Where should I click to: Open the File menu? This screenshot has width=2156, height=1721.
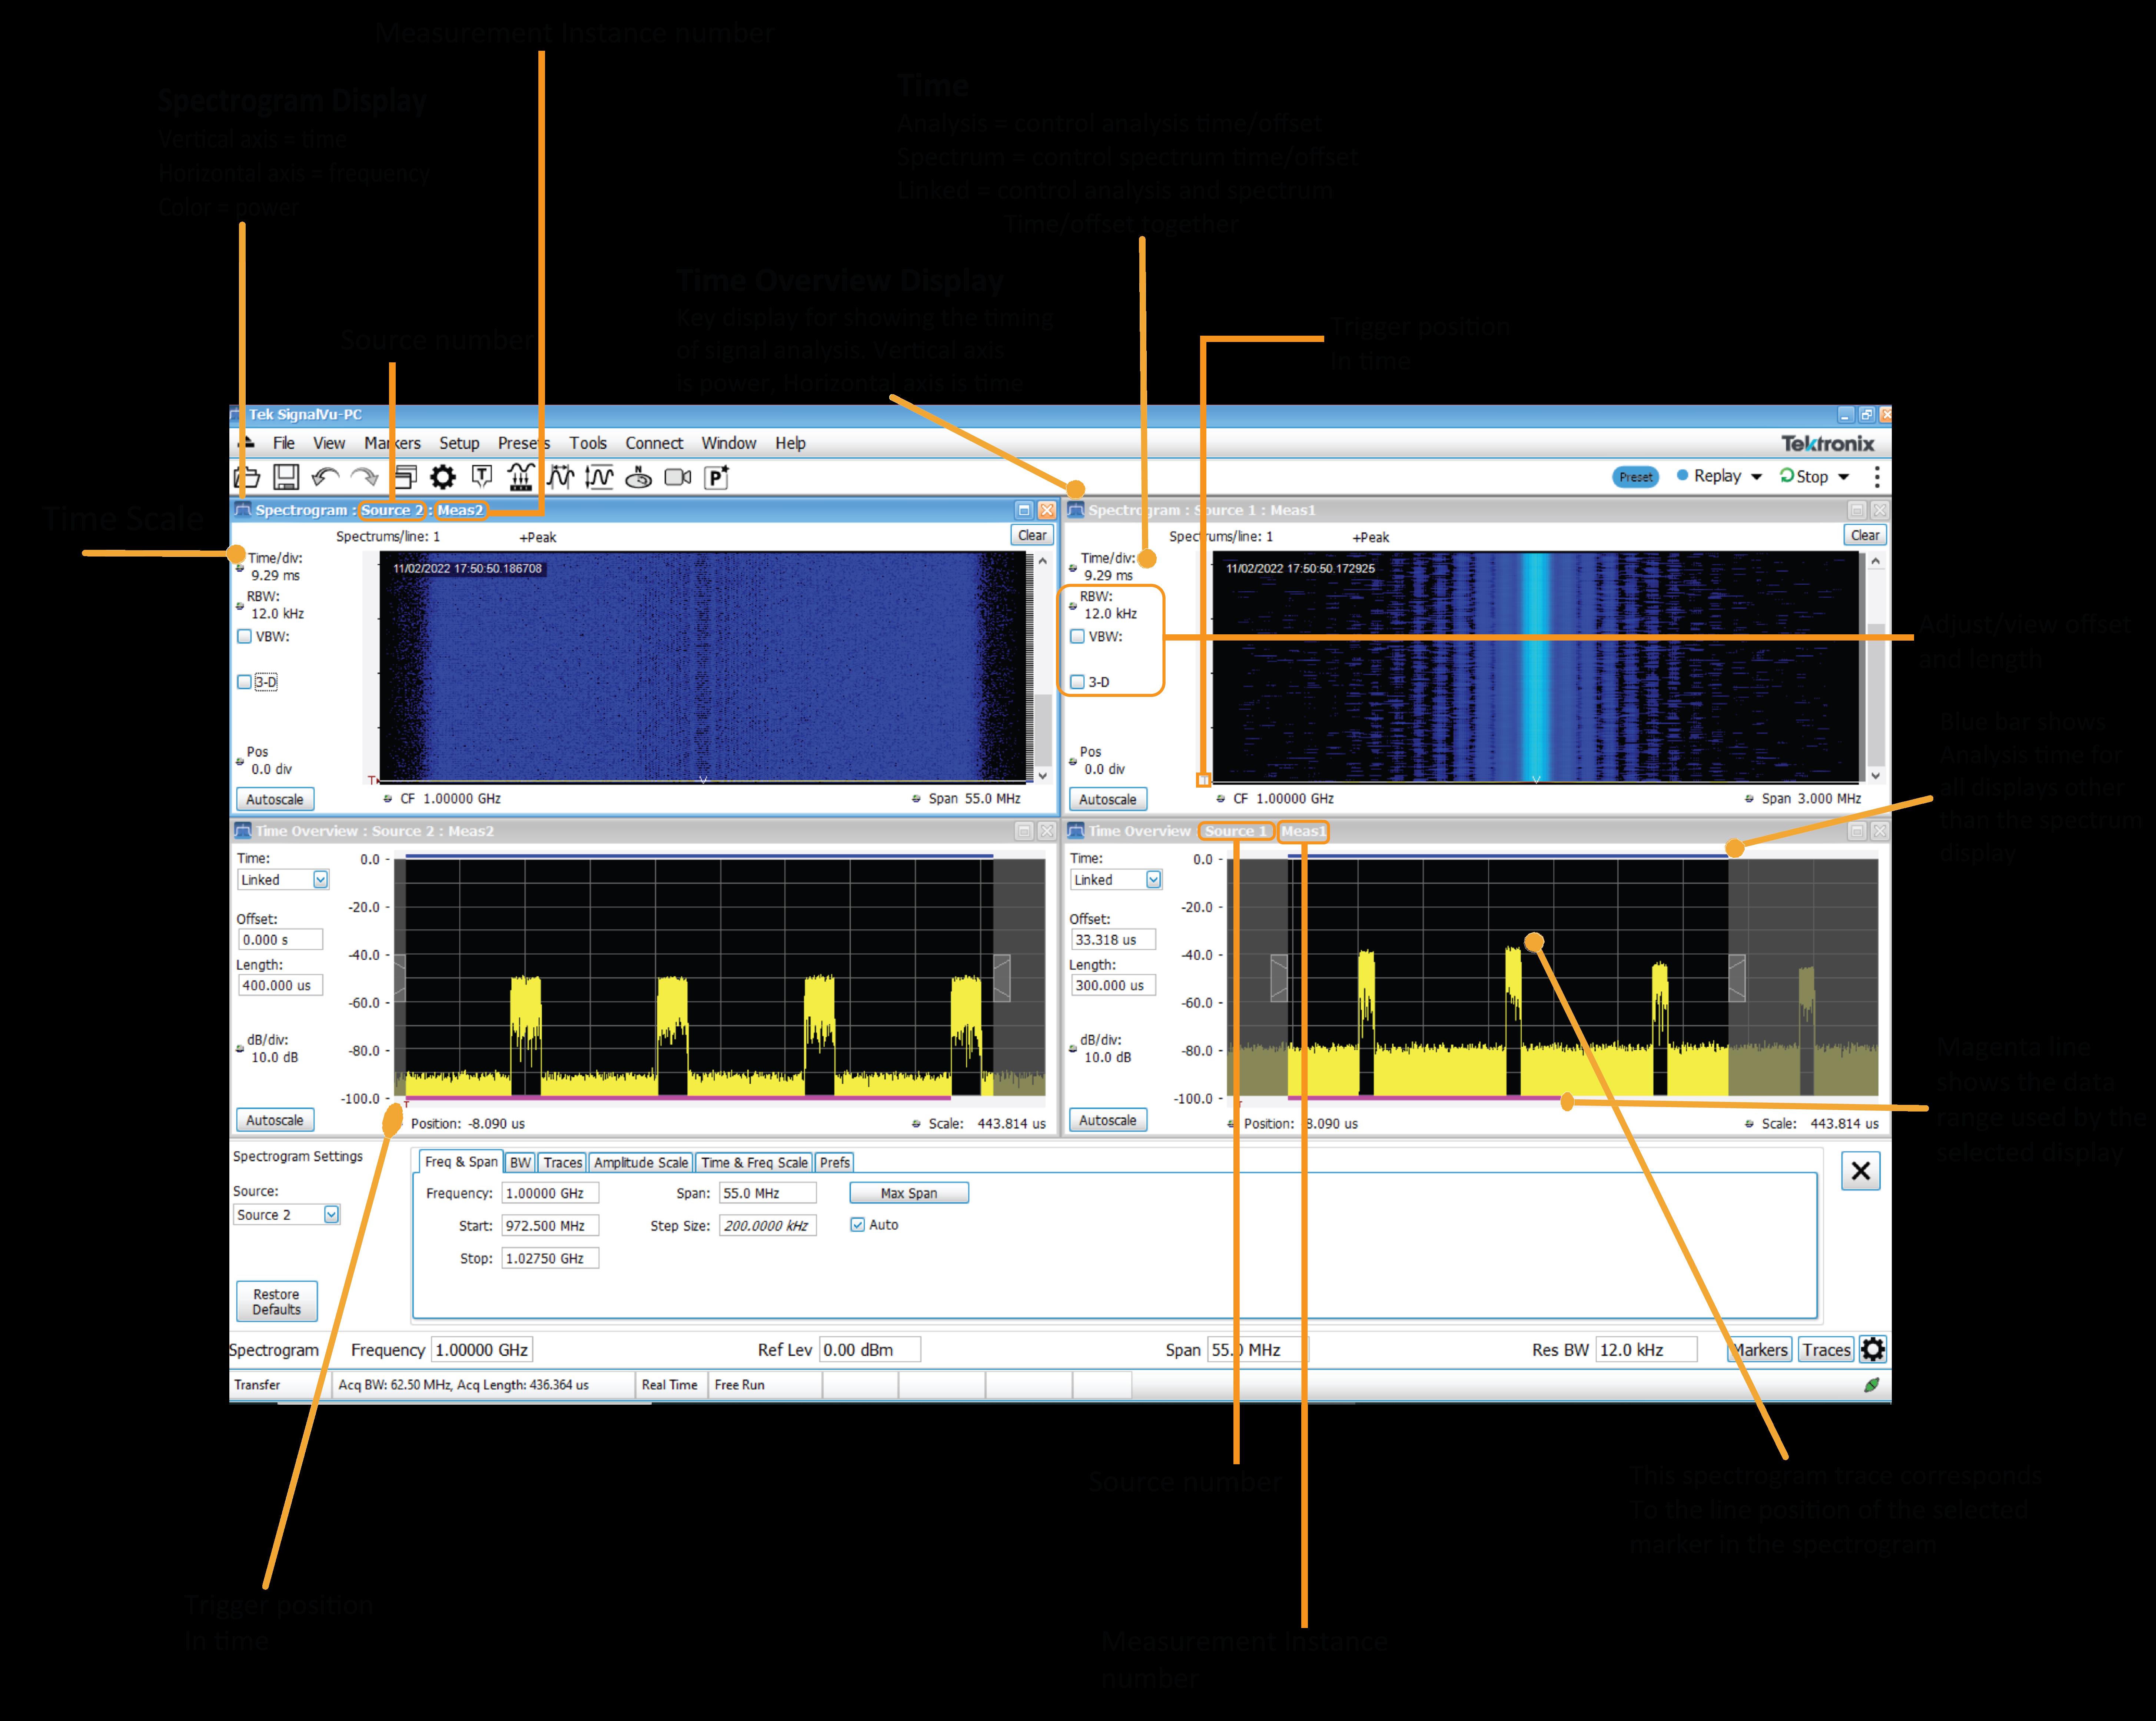[284, 443]
